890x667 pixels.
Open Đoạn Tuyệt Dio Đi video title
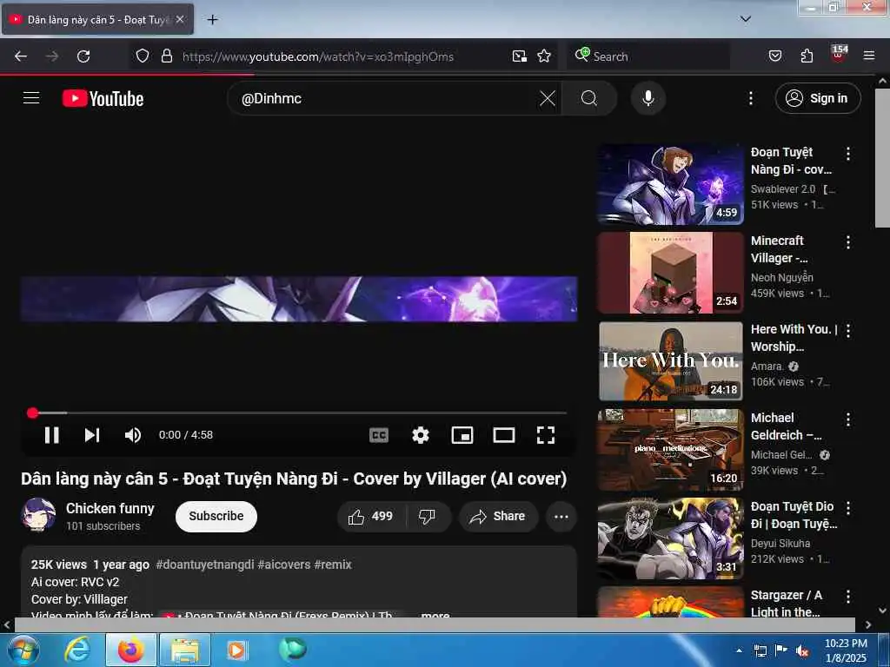point(794,515)
